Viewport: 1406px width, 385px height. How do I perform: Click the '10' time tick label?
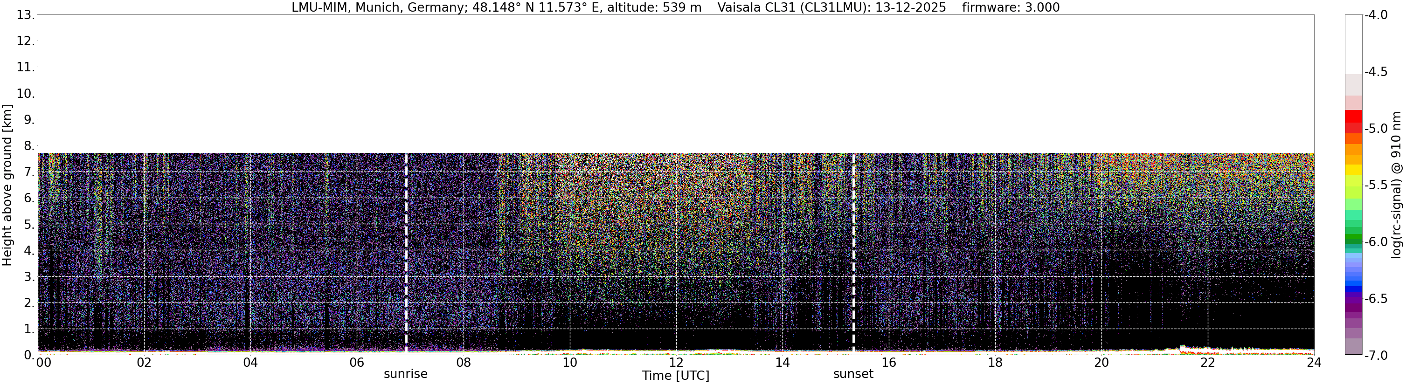(x=569, y=363)
